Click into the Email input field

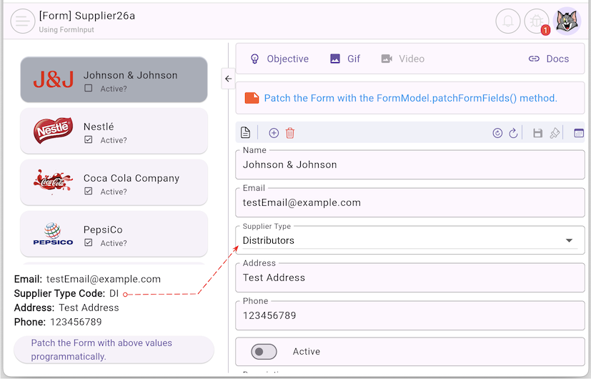pos(409,202)
